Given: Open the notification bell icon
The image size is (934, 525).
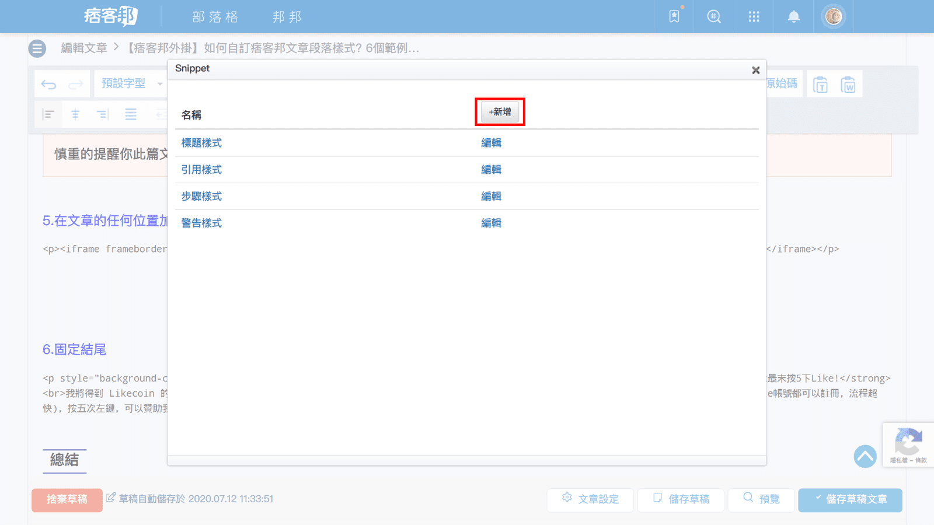Looking at the screenshot, I should pyautogui.click(x=793, y=16).
